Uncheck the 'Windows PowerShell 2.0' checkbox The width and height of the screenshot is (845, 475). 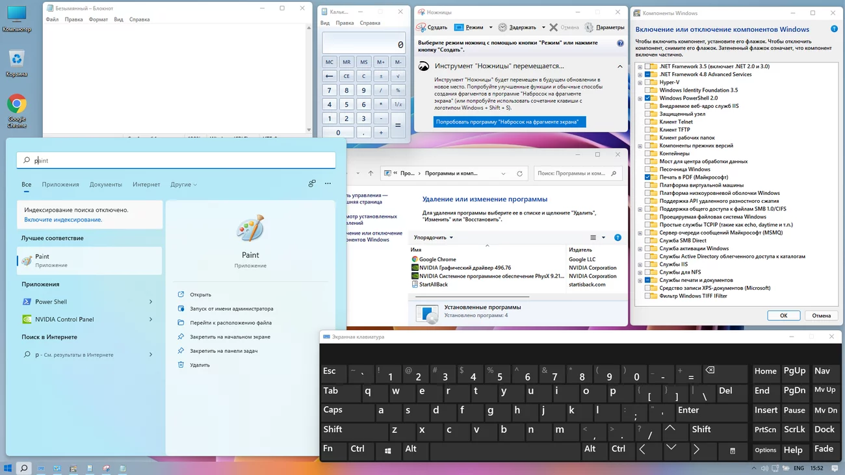click(x=648, y=98)
